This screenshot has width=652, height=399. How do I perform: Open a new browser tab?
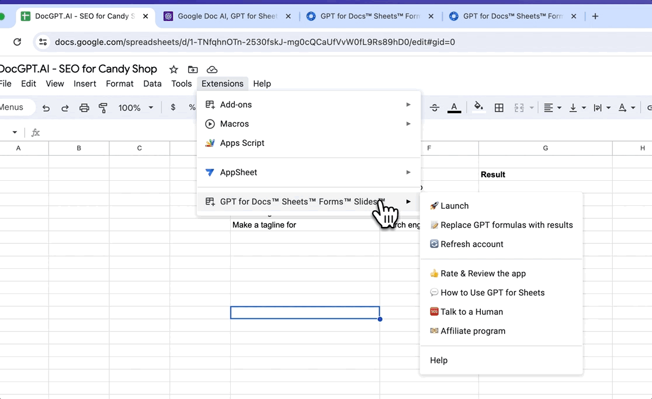click(595, 16)
